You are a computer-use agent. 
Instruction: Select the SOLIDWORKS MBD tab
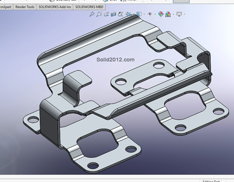[x=89, y=7]
